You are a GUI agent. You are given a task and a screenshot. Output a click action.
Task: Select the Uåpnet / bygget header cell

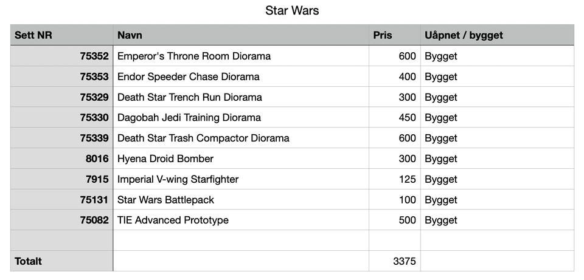[x=496, y=35]
